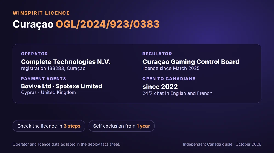
Task: Click the registration 133283, Curaçao line
Action: pos(53,68)
